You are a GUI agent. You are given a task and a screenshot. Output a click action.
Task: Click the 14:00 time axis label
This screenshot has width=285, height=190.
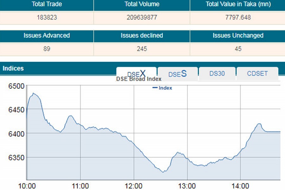tap(240, 185)
